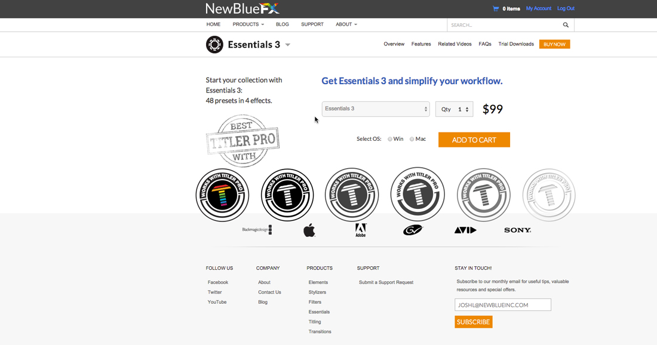
Task: Go to the Home page
Action: [x=213, y=24]
